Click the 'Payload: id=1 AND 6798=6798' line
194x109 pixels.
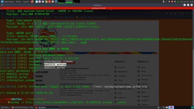click(28, 14)
